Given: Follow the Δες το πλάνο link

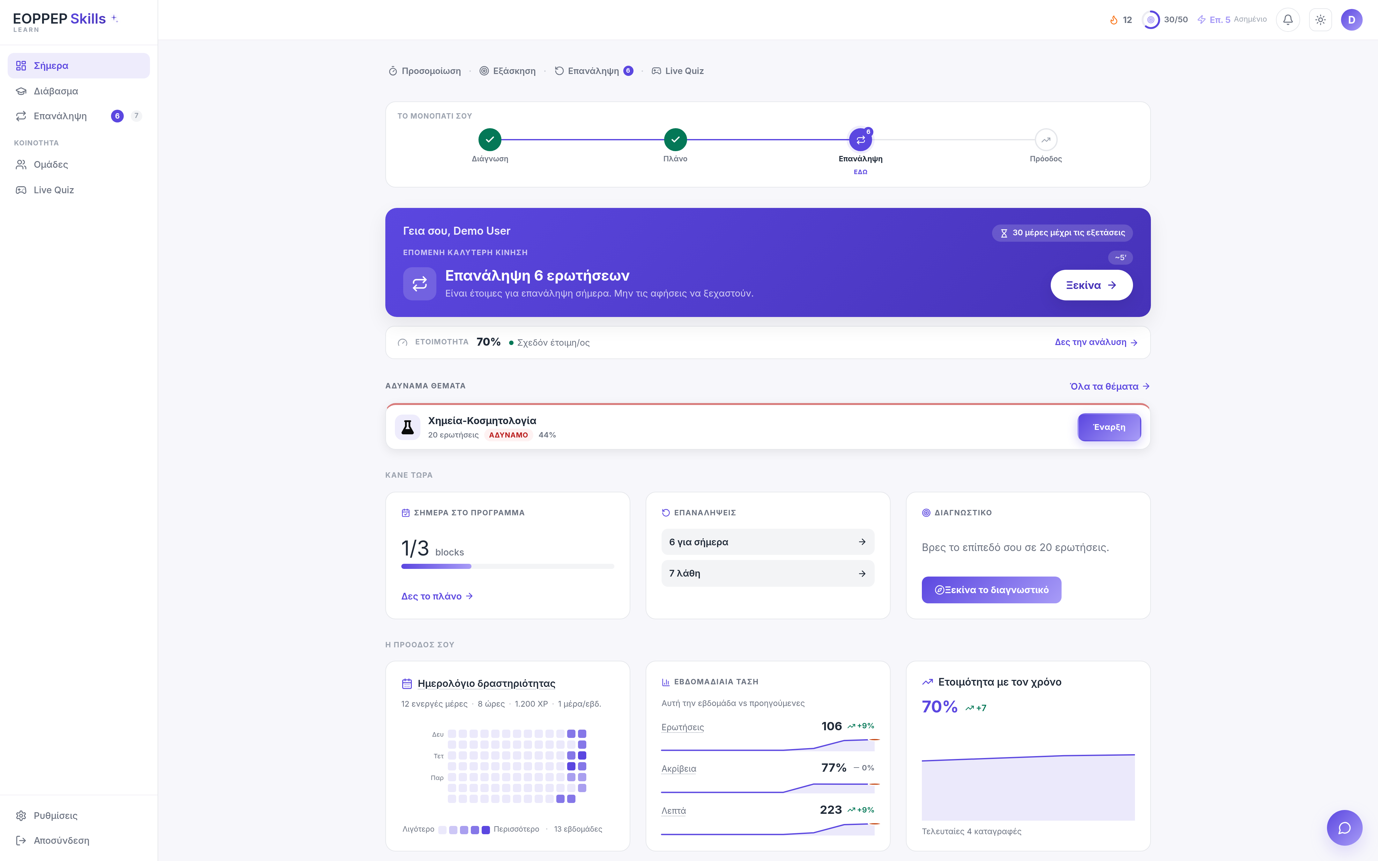Looking at the screenshot, I should point(437,596).
